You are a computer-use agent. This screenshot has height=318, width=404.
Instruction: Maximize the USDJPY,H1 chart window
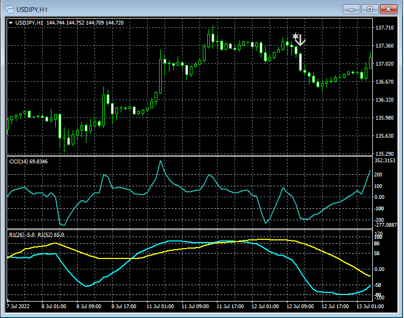point(370,9)
